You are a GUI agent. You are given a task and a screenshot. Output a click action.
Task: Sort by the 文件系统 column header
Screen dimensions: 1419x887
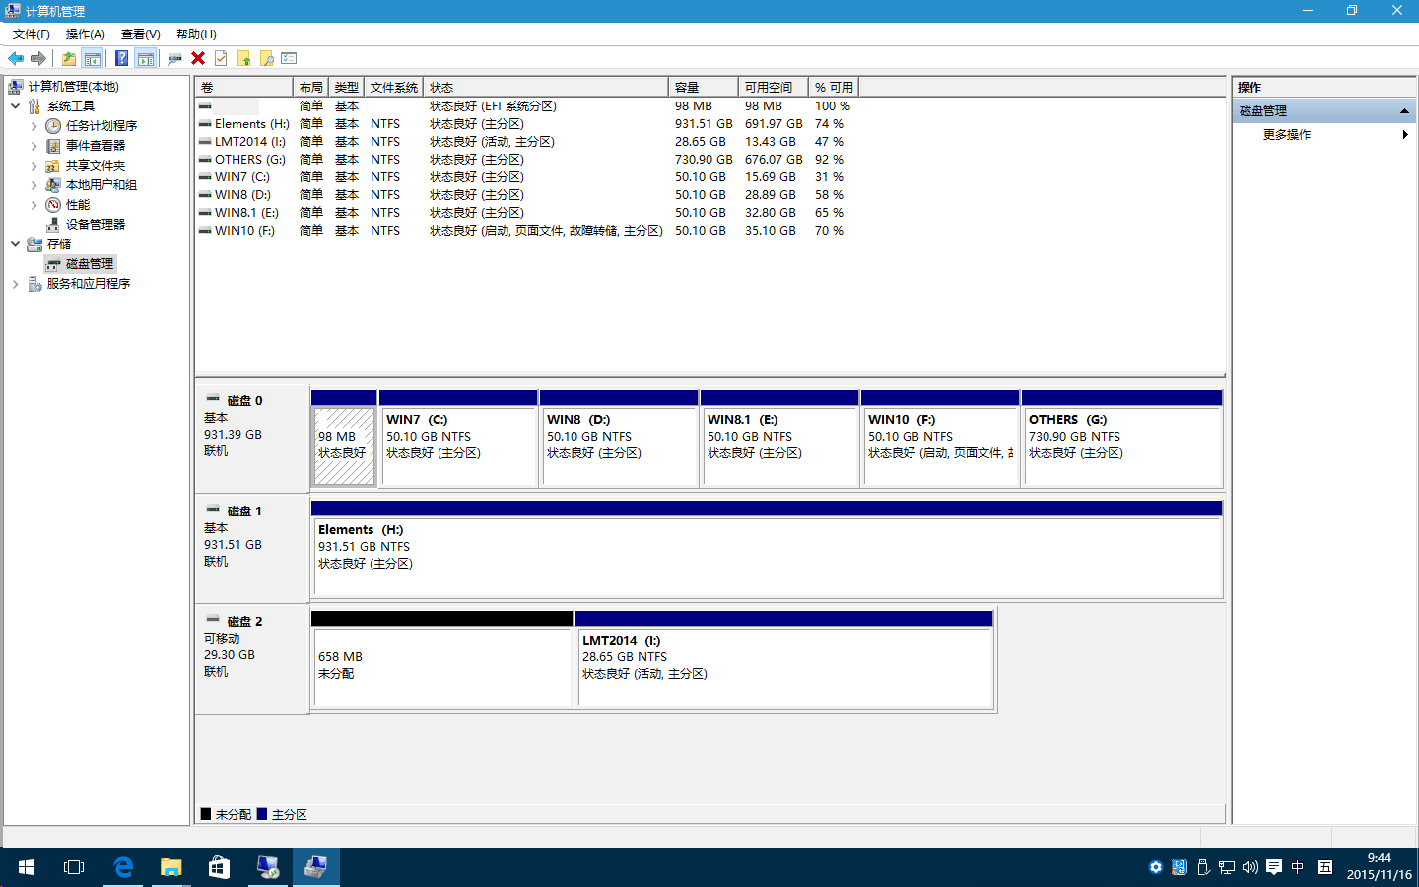coord(394,88)
